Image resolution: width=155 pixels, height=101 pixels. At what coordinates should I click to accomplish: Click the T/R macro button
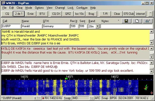[x=105, y=14]
